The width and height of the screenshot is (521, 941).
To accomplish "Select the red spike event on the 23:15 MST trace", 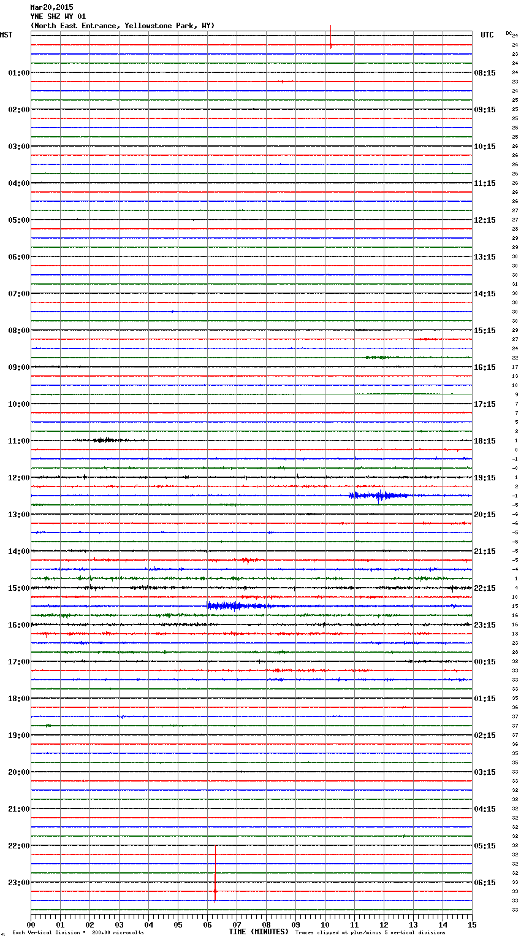I will point(215,887).
